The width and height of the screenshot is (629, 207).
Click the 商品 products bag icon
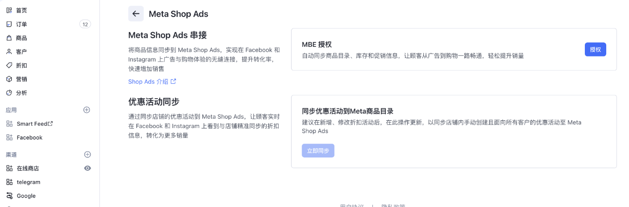point(9,38)
